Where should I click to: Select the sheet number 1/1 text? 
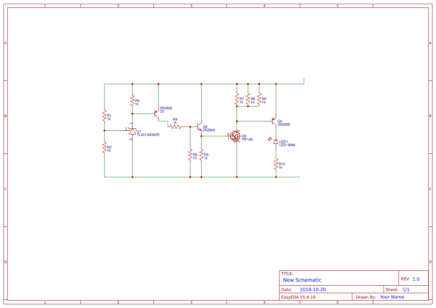(406, 289)
